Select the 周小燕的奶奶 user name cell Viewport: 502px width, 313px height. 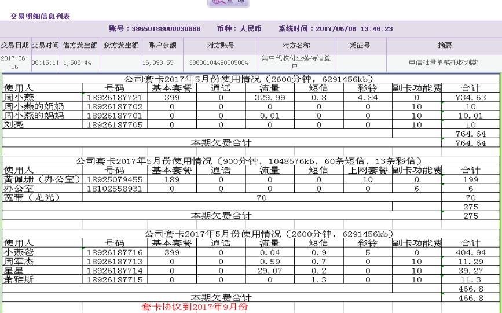[34, 107]
